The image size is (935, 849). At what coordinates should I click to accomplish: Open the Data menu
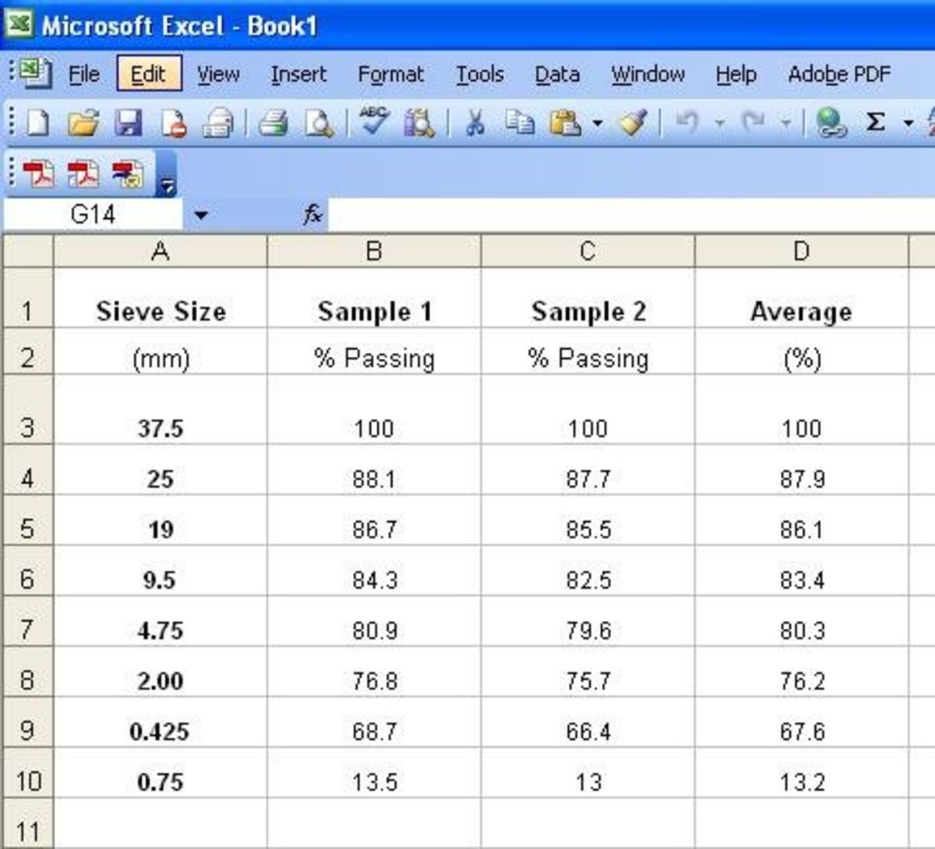tap(556, 74)
